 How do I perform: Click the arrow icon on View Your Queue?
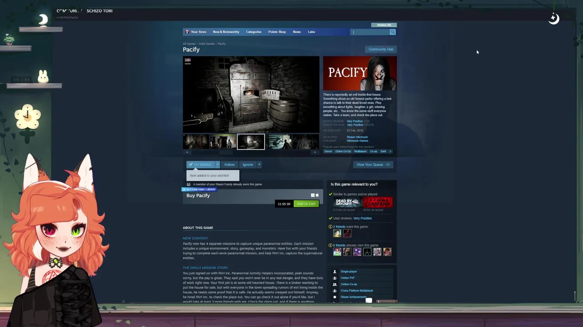[x=388, y=164]
